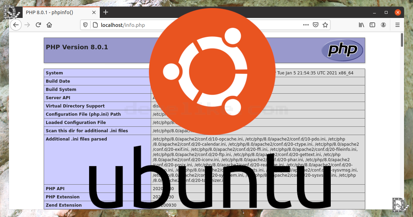This screenshot has width=413, height=217.
Task: Open the Firefox home page
Action: pyautogui.click(x=49, y=25)
